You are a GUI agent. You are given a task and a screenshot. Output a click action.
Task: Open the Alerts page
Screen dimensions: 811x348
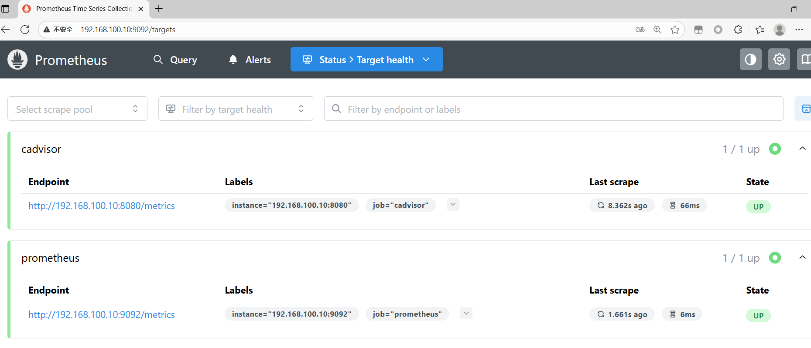click(250, 60)
